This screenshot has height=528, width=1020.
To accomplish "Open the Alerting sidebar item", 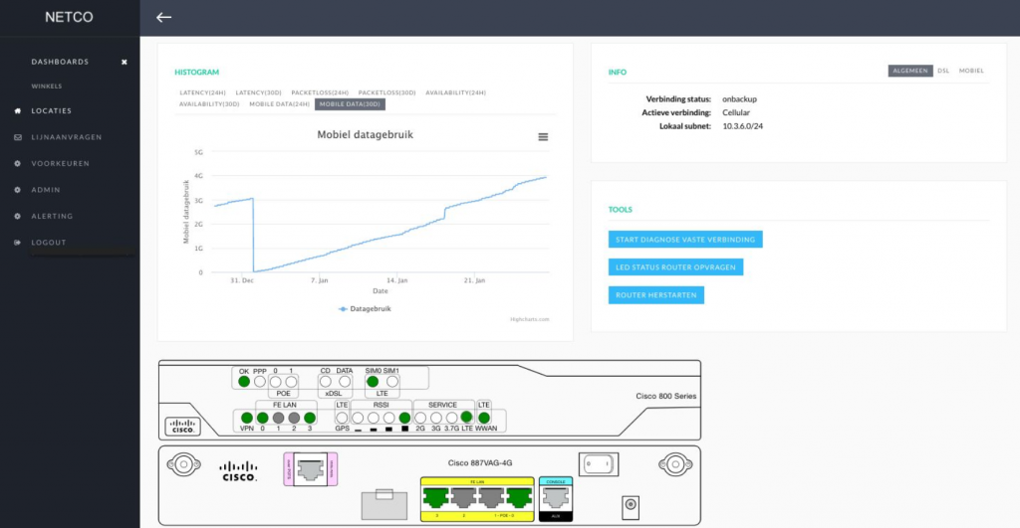I will (52, 216).
